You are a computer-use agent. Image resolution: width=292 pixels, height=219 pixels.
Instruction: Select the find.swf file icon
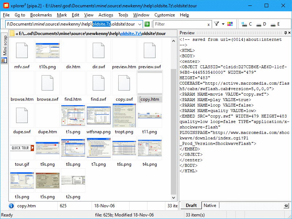[99, 83]
